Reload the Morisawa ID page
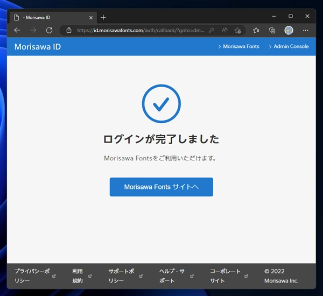 49,30
